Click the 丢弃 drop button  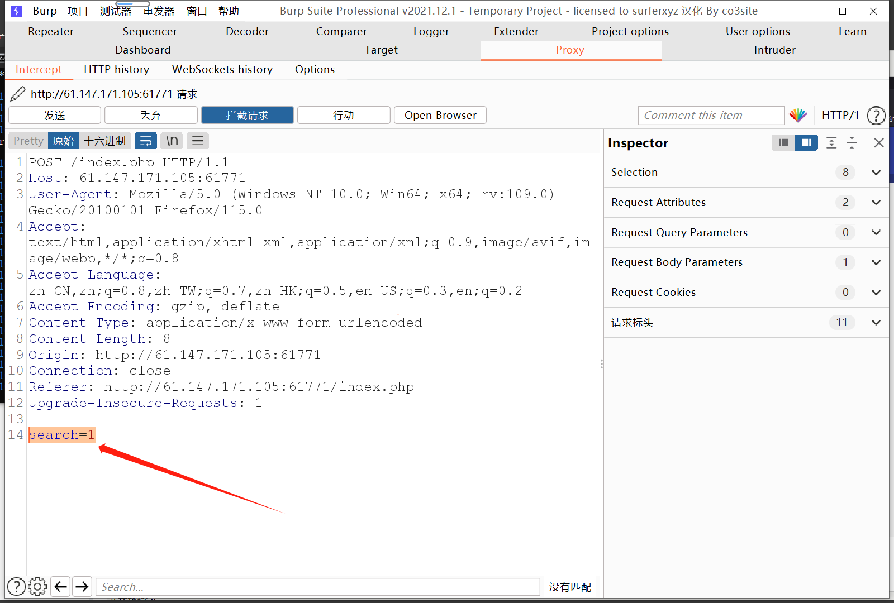(x=151, y=115)
